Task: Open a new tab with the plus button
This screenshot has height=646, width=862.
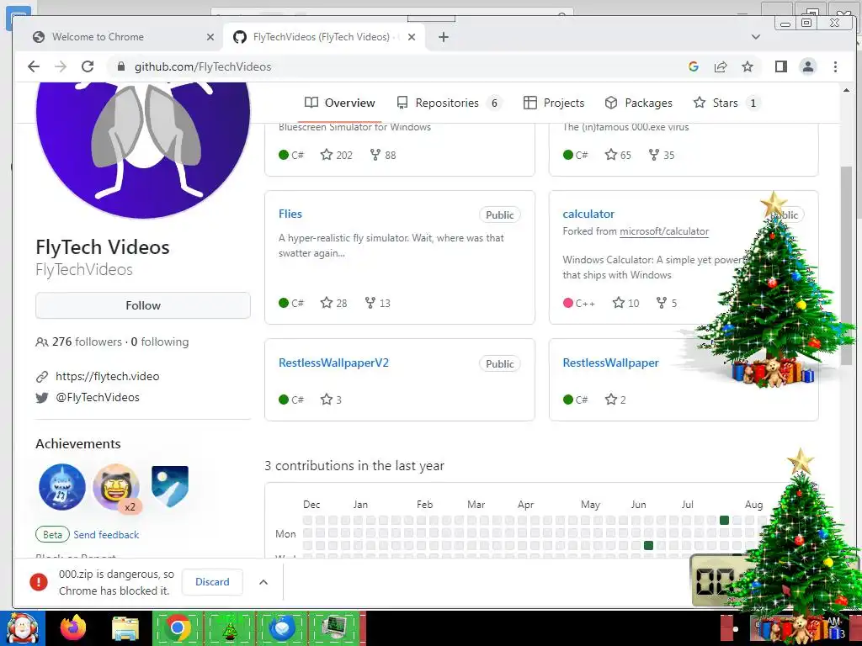Action: click(444, 37)
